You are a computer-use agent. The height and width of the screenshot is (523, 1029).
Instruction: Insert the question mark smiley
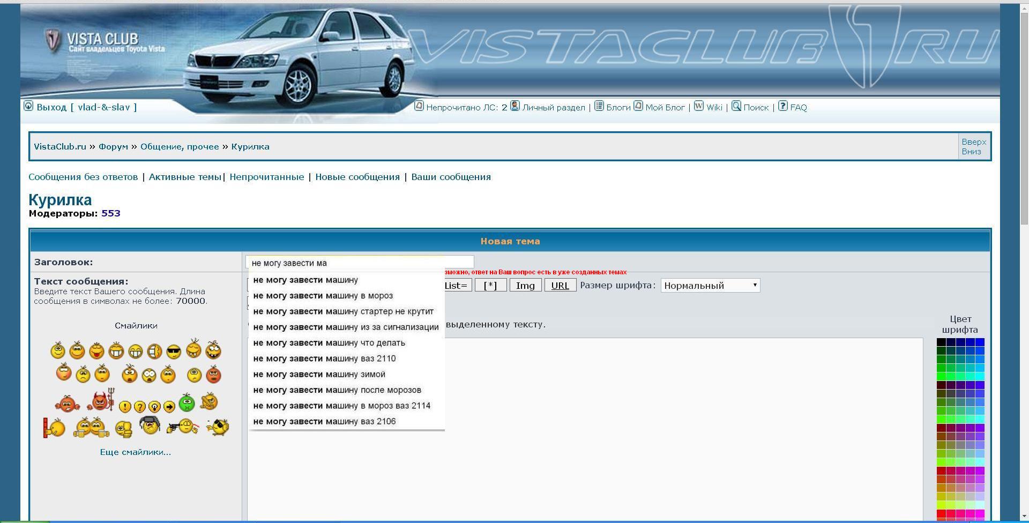139,407
